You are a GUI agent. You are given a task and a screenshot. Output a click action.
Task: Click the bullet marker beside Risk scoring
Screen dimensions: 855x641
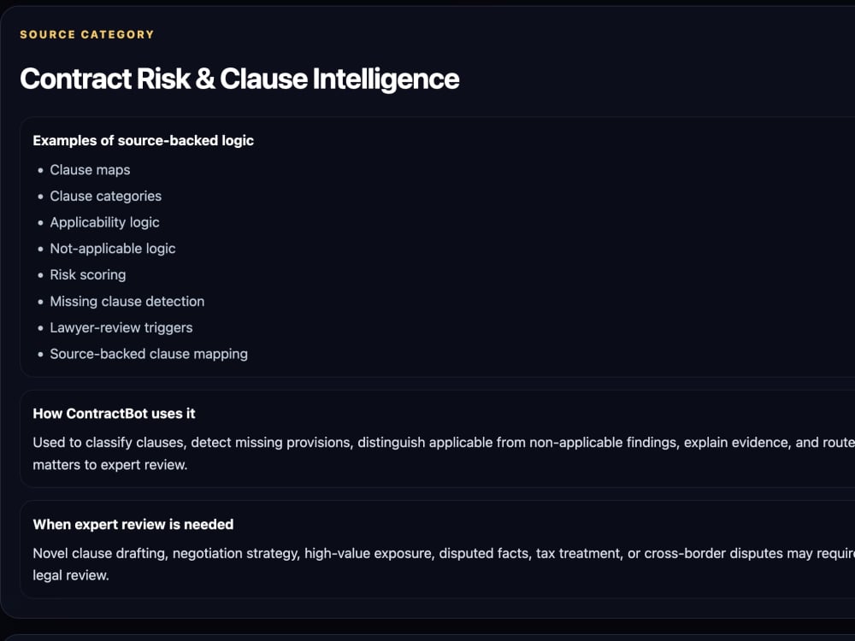[x=40, y=275]
